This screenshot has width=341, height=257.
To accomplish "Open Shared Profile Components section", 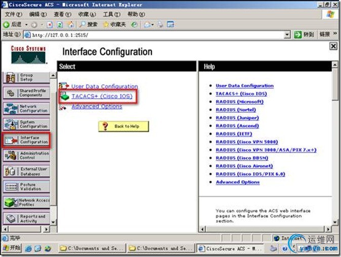I will (26, 93).
